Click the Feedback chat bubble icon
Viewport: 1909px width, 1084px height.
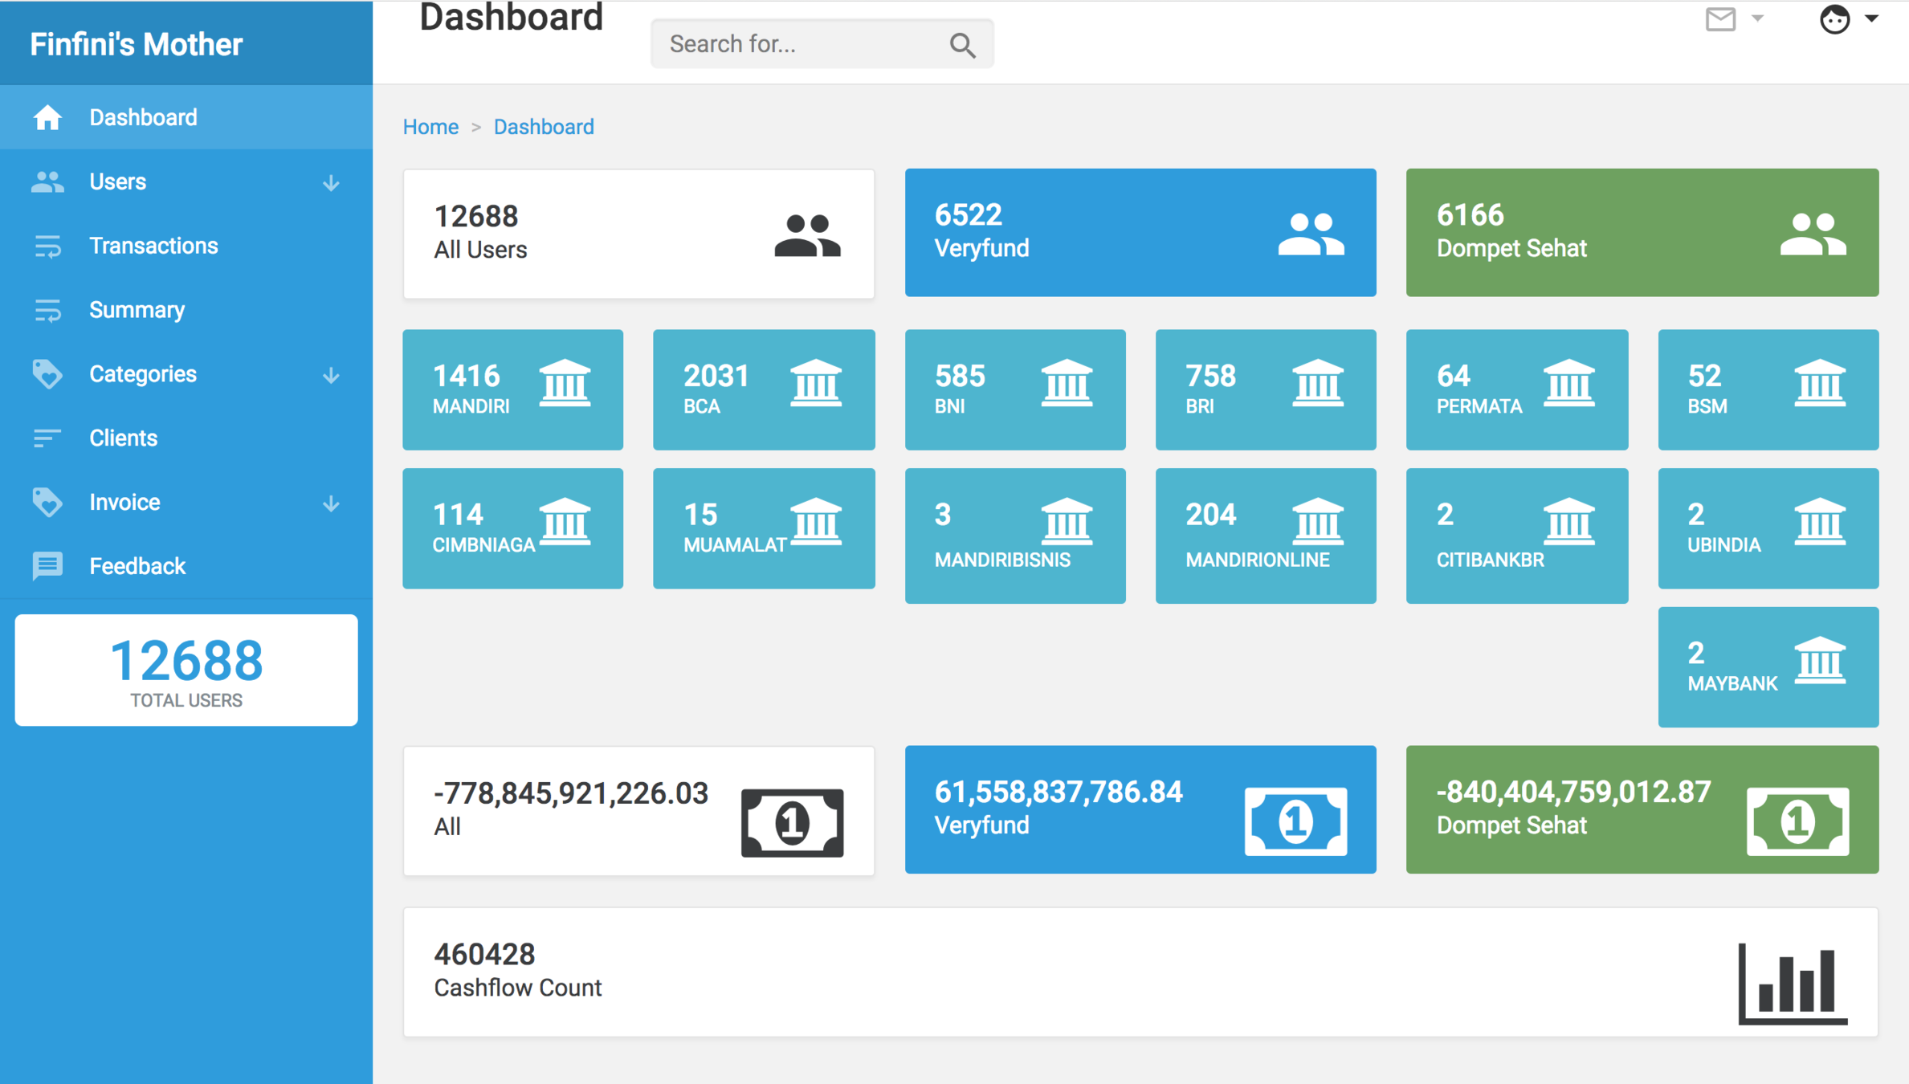coord(47,566)
